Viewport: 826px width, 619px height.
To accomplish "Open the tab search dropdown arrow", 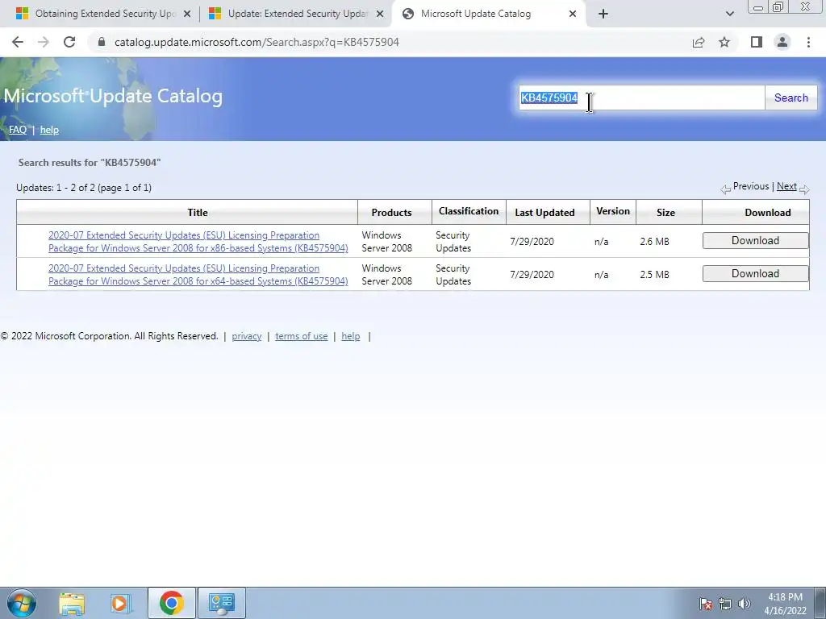I will point(729,15).
